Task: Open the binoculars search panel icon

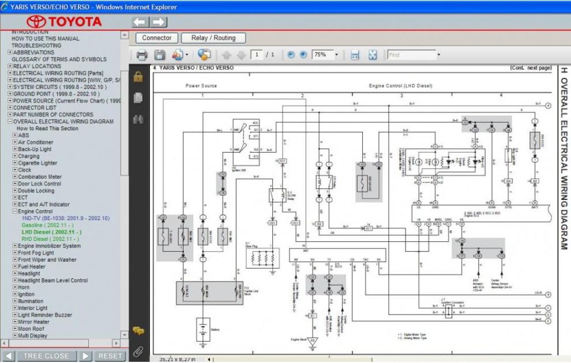Action: (x=138, y=119)
